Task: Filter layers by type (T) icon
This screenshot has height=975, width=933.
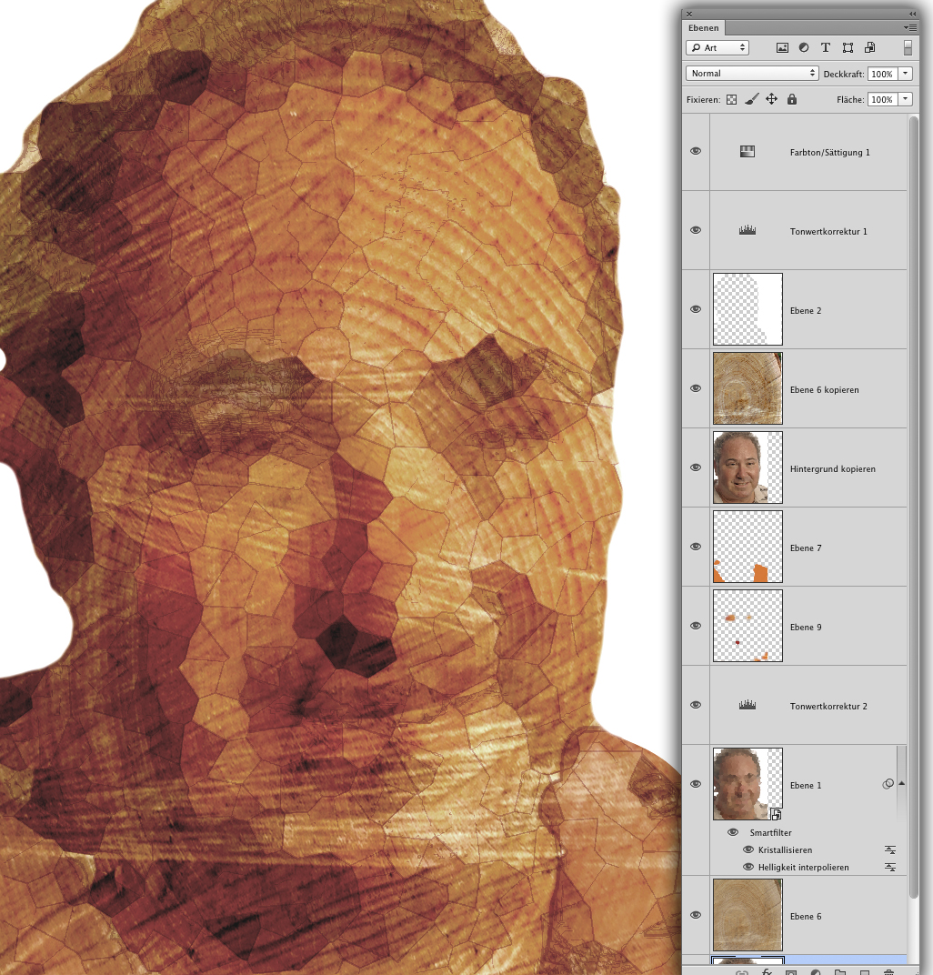Action: coord(826,48)
